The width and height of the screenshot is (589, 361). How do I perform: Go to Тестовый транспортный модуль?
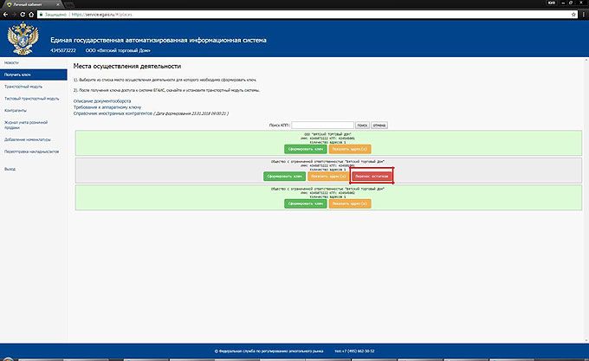click(x=31, y=99)
